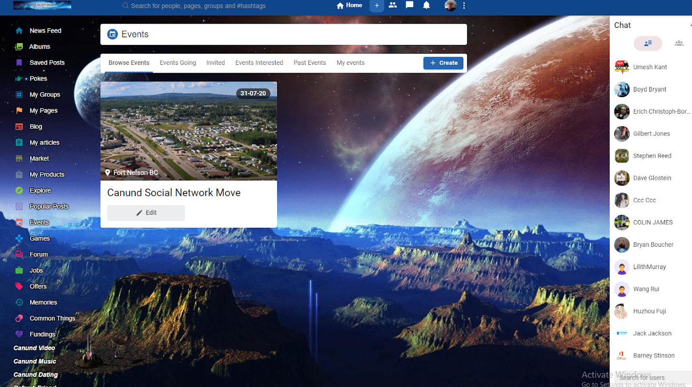The width and height of the screenshot is (692, 387).
Task: Open chat with Bryan Boucher
Action: pyautogui.click(x=651, y=245)
